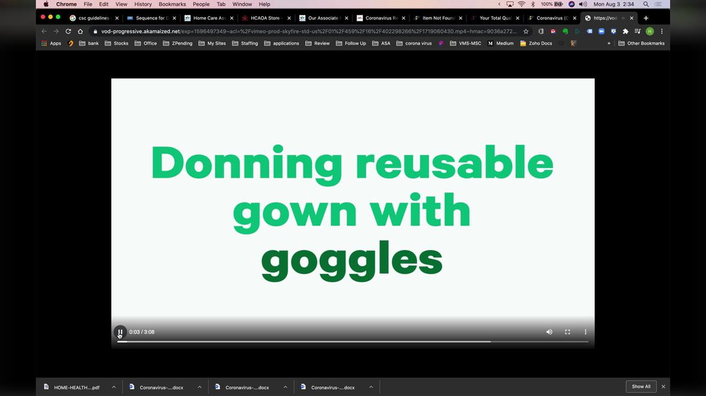Open a new browser tab
The image size is (706, 396).
645,18
